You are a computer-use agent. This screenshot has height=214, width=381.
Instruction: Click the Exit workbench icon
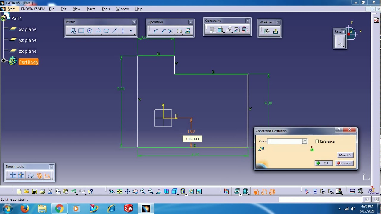pos(275,31)
